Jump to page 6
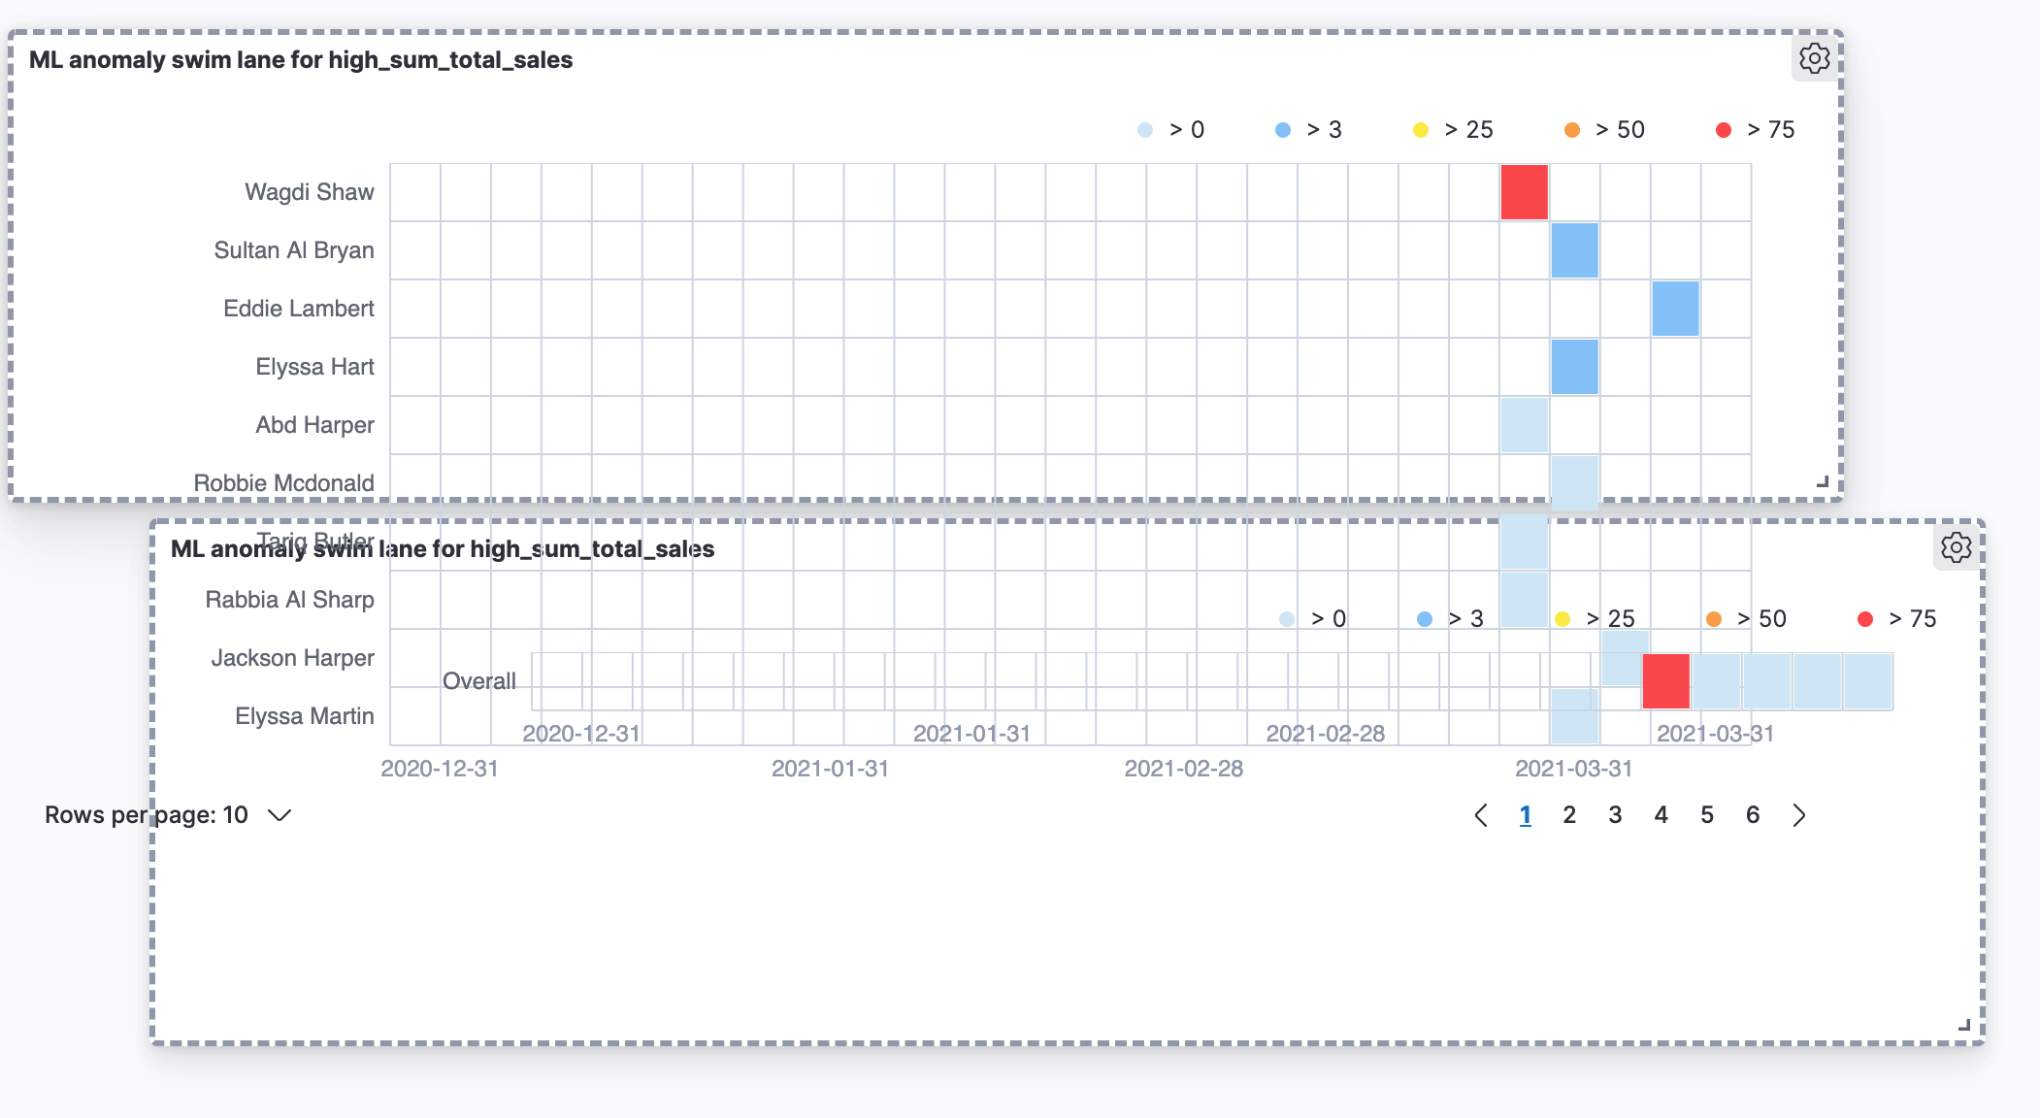This screenshot has width=2040, height=1118. tap(1753, 815)
